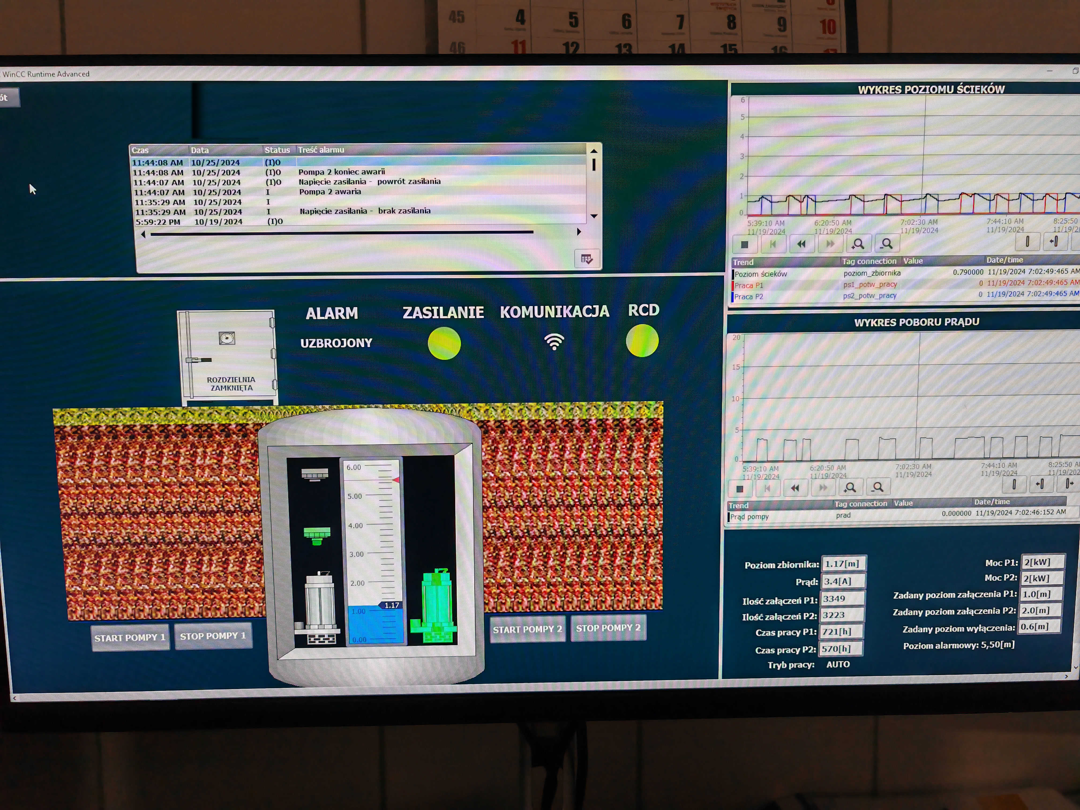
Task: Stop the sewage level trend updating
Action: click(x=744, y=245)
